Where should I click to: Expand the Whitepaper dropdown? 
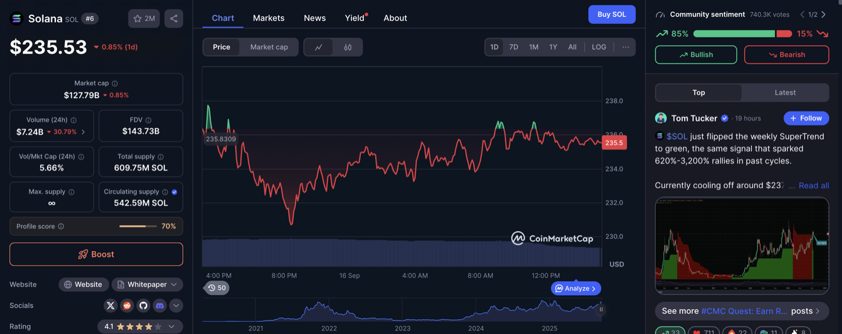tap(147, 285)
